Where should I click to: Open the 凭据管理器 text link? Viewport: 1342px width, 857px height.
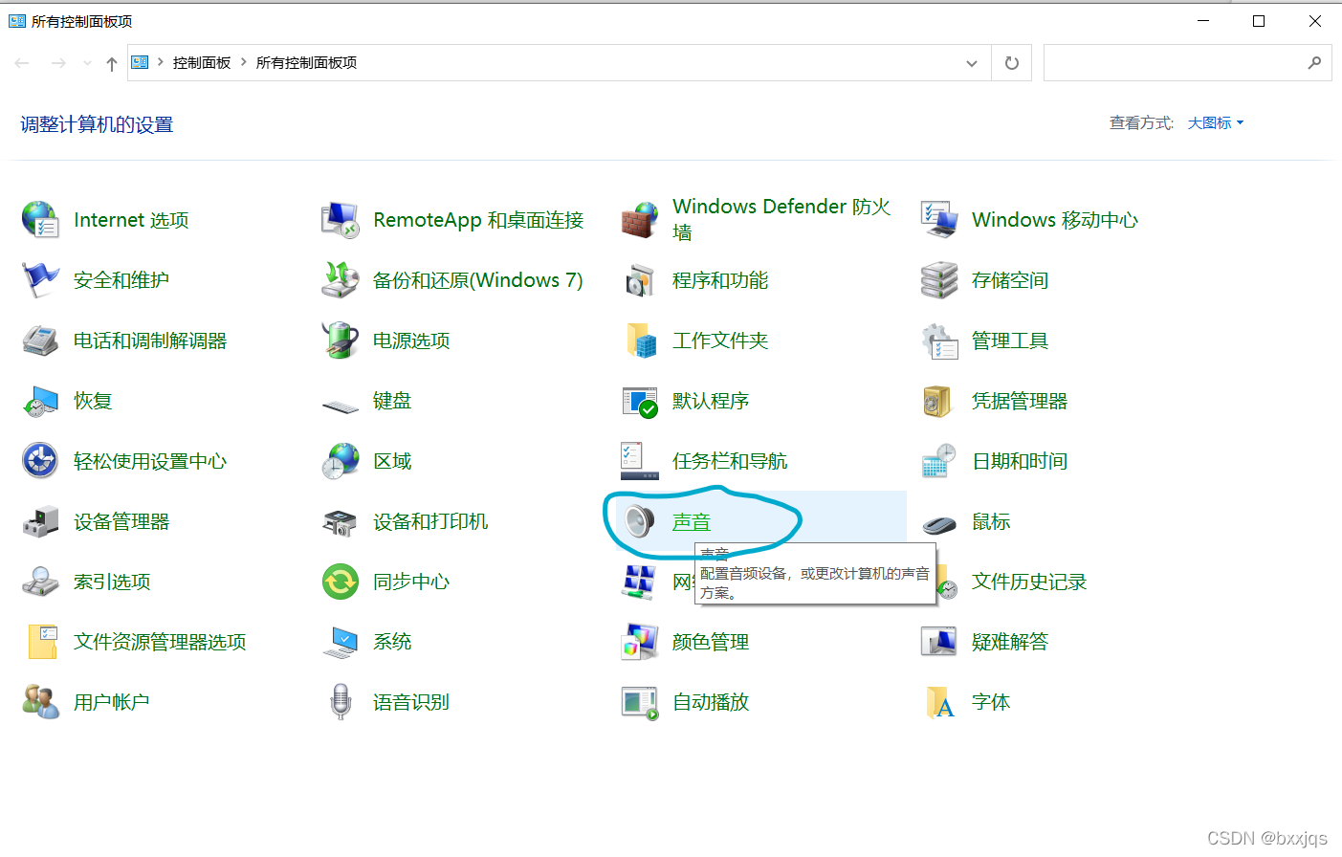1020,401
